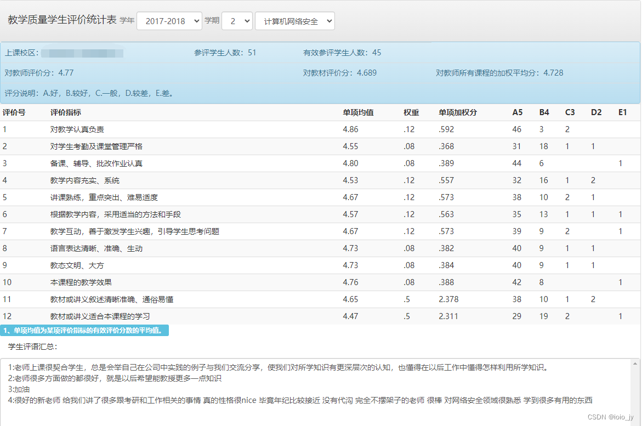Click the page title 教学质量学生评价统计表
642x426 pixels.
click(63, 20)
